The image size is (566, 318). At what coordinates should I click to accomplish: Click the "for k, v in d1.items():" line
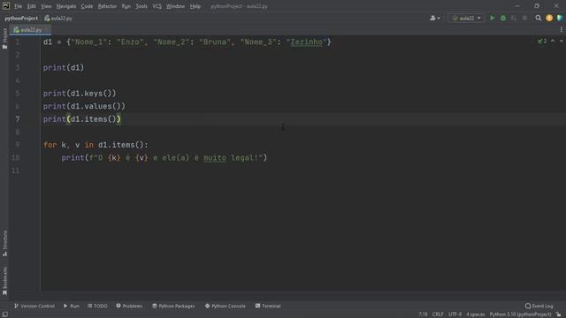point(96,145)
